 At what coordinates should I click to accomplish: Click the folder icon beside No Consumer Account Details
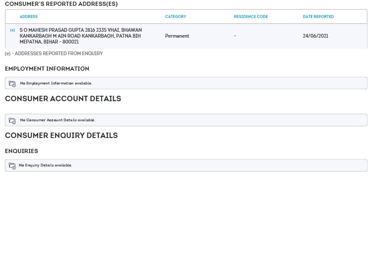pos(12,120)
